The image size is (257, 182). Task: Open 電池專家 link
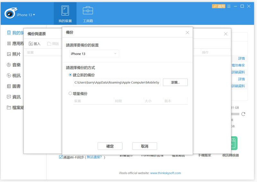(x=238, y=65)
